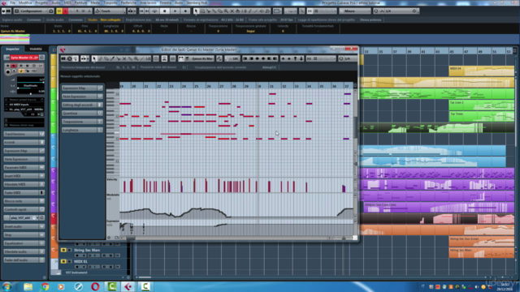Viewport: 520px width, 292px height.
Task: Click the Stop button in main transport
Action: 165,11
